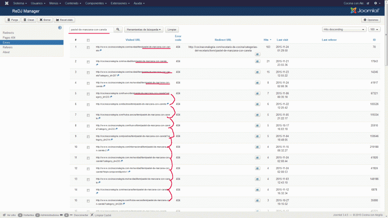The image size is (388, 218).
Task: Check the checkbox for row 3
Action: [88, 73]
